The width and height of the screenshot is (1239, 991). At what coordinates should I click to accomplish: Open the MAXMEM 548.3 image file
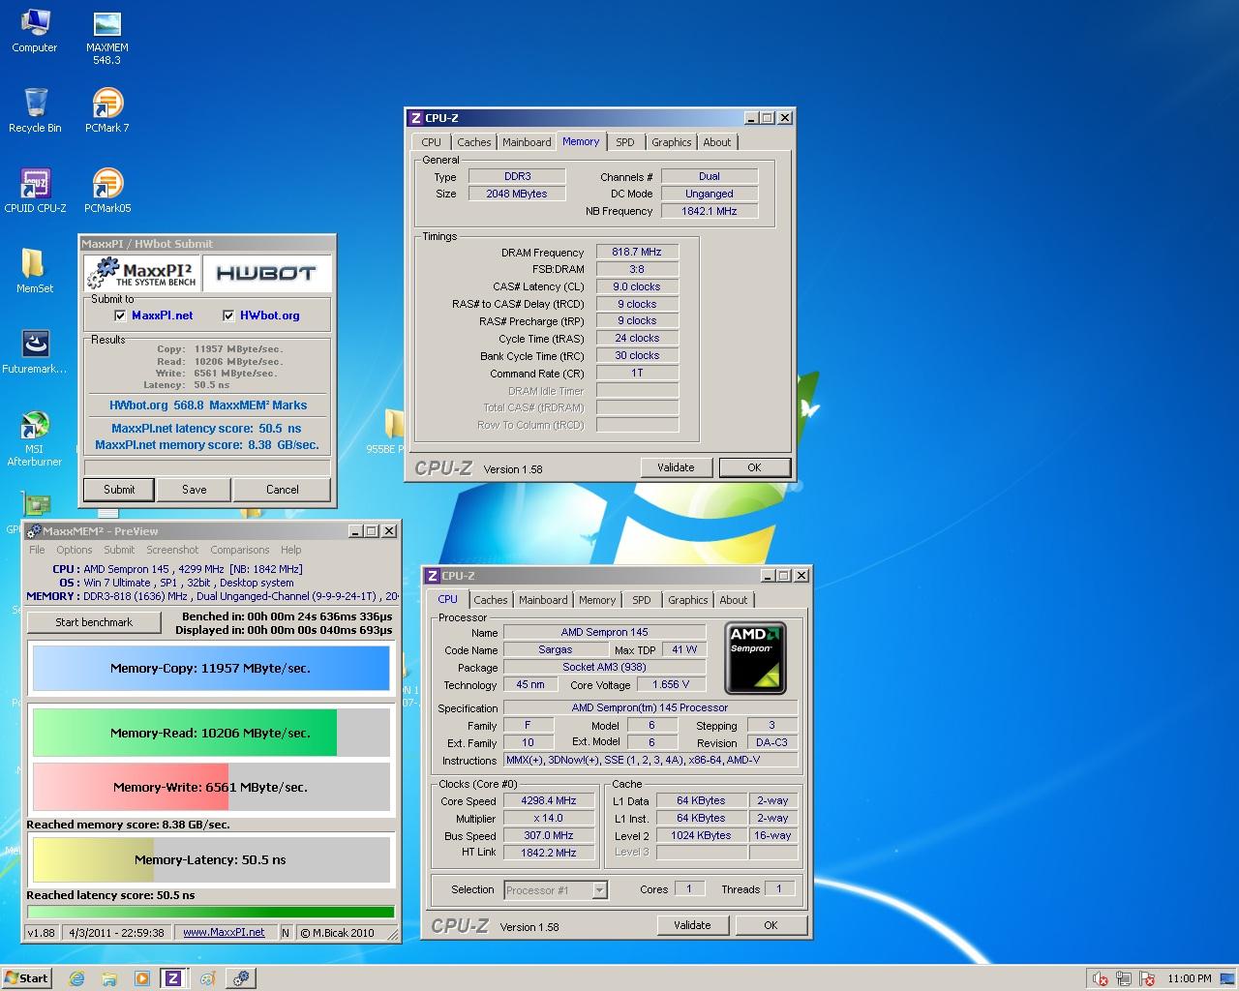tap(106, 37)
